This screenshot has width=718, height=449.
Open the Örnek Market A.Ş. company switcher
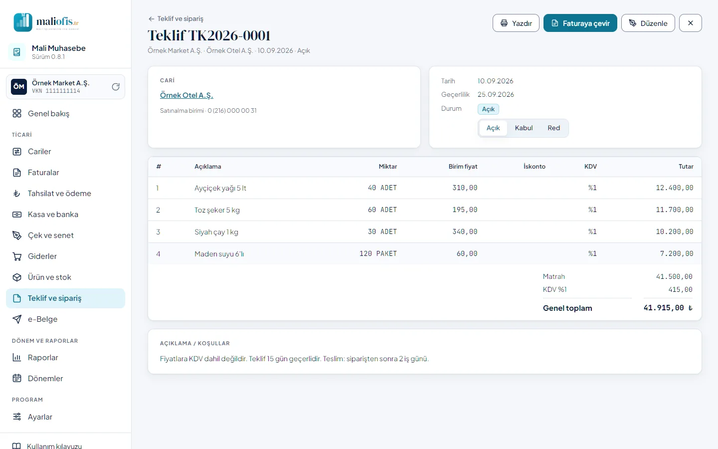[x=65, y=87]
